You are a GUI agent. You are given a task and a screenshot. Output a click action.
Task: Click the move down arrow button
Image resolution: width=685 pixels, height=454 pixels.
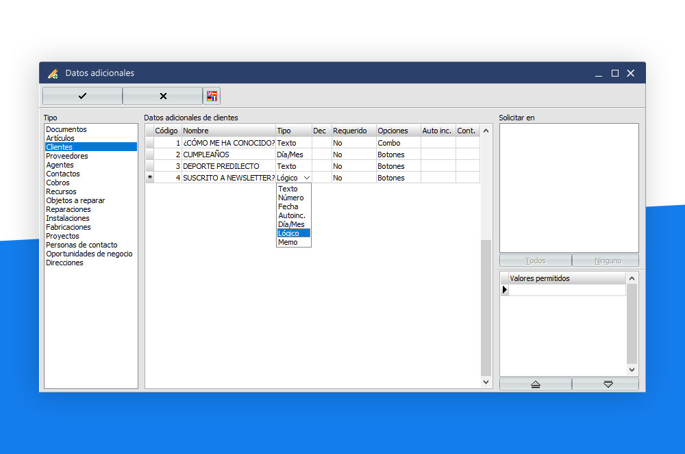(x=608, y=384)
